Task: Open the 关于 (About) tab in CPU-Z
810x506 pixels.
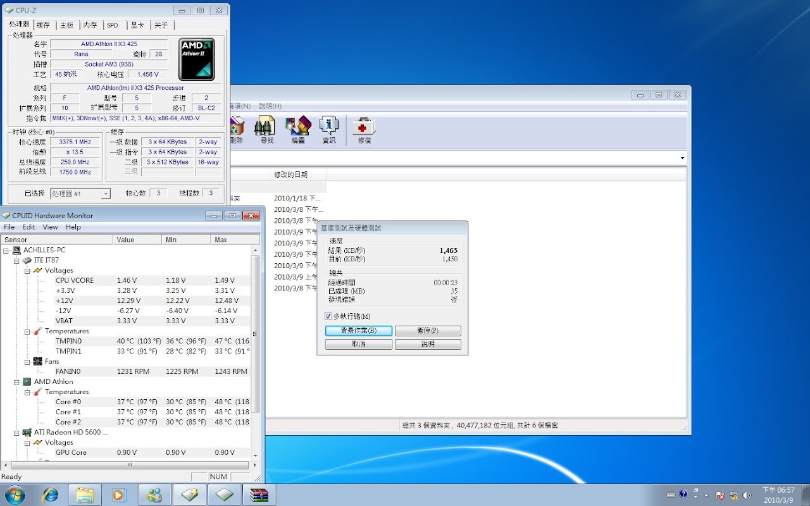Action: pos(161,25)
